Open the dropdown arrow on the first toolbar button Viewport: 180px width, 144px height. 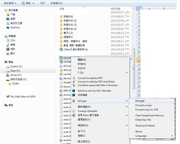[x=15, y=3]
